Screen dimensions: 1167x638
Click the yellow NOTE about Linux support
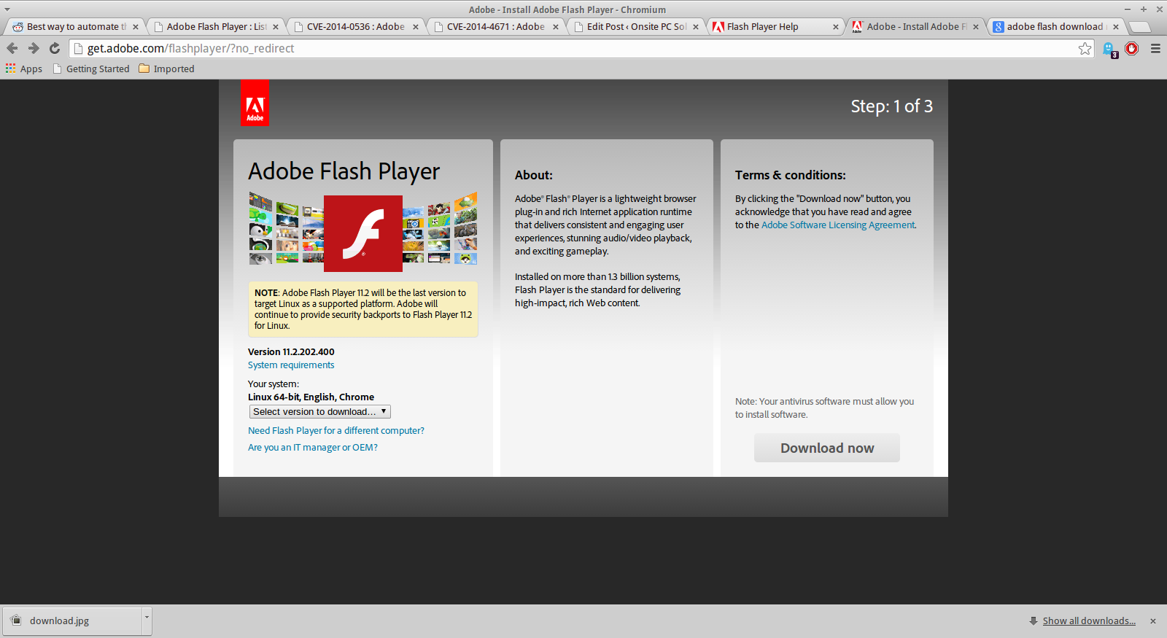tap(363, 309)
